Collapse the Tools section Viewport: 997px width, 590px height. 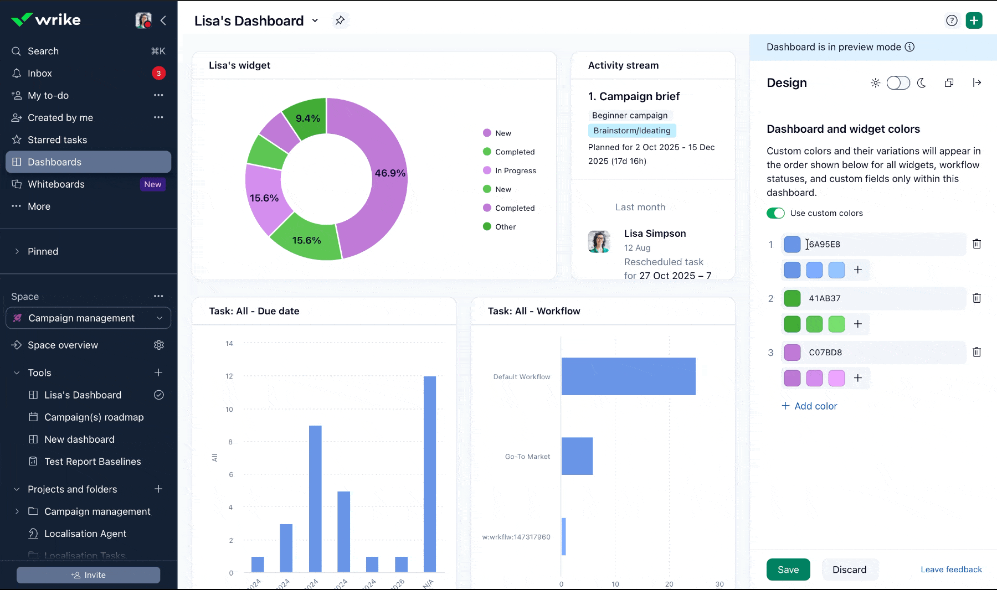[x=17, y=373]
